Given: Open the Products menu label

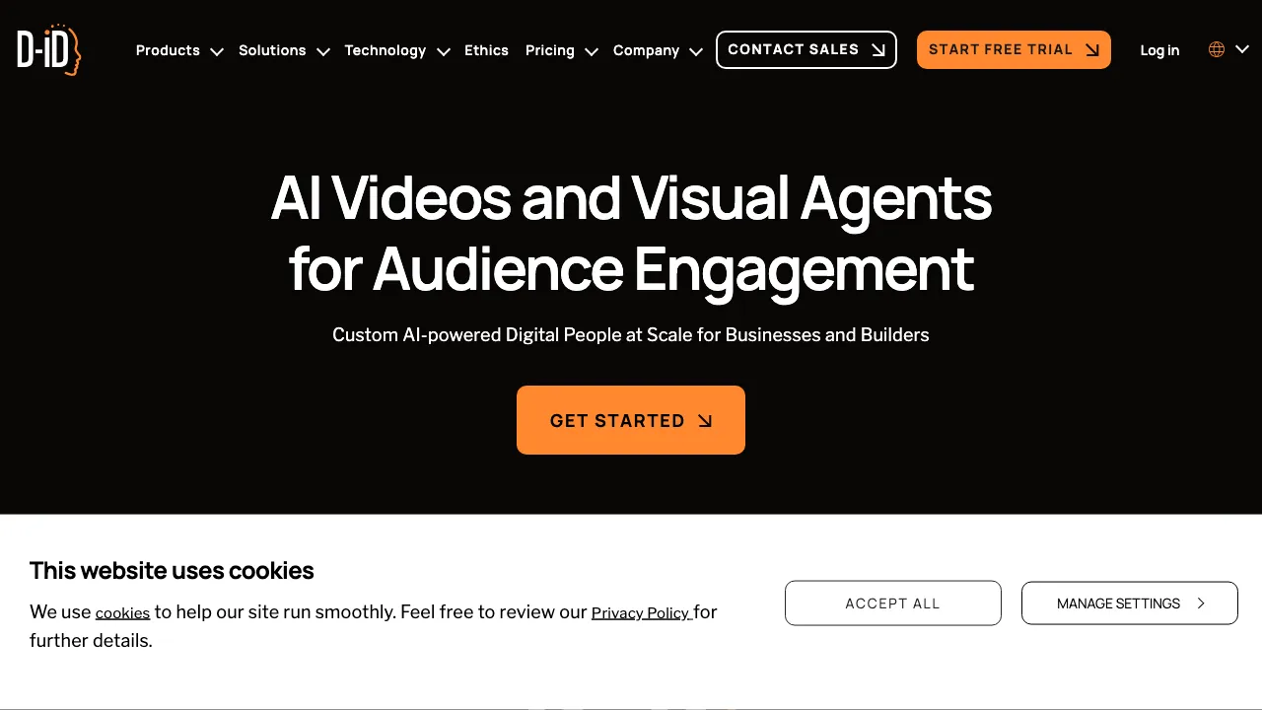Looking at the screenshot, I should tap(168, 50).
